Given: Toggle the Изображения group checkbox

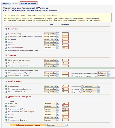Looking at the screenshot, I should (x=6, y=81).
